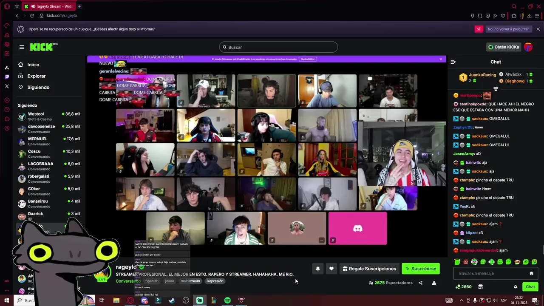
Task: Click the Discord tile in the stream
Action: click(358, 229)
